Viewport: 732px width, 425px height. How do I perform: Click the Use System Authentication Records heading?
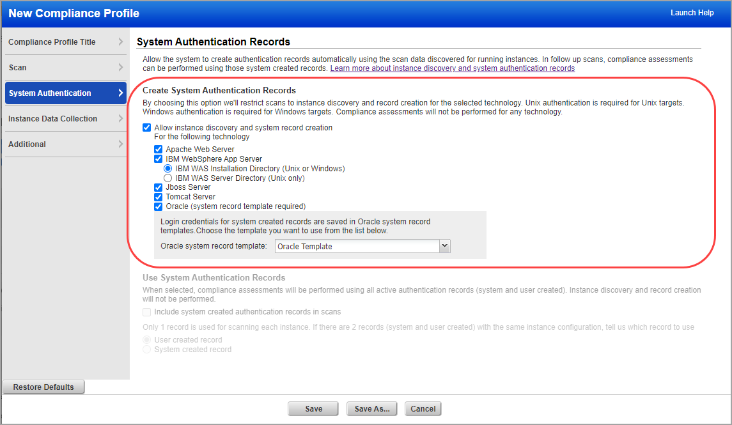tap(214, 277)
